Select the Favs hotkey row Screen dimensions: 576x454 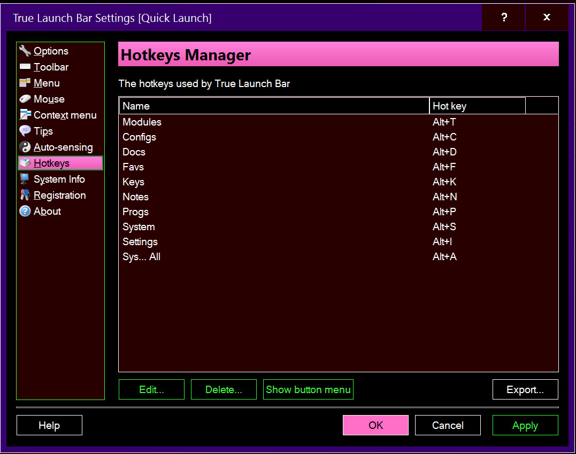coord(339,167)
